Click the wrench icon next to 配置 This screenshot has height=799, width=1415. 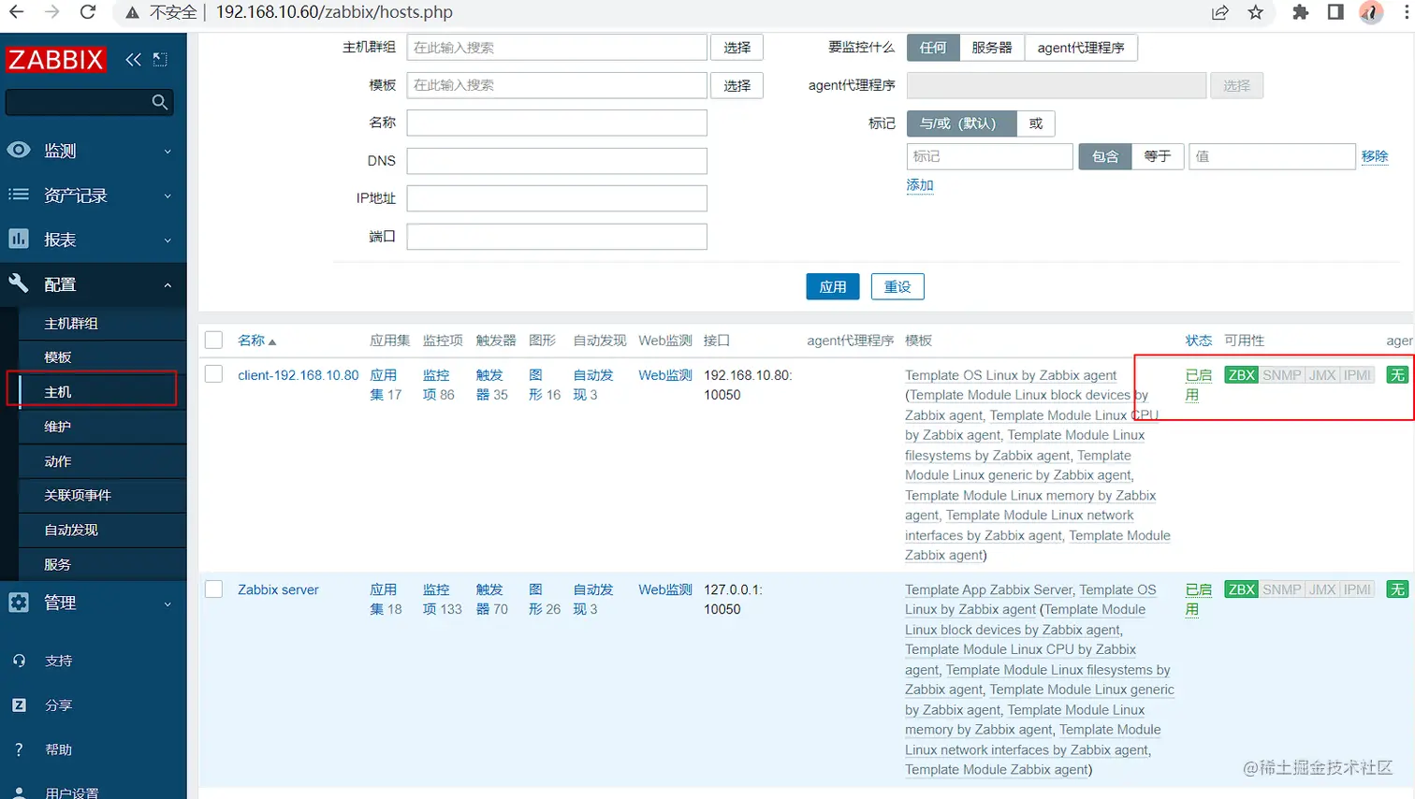[19, 283]
